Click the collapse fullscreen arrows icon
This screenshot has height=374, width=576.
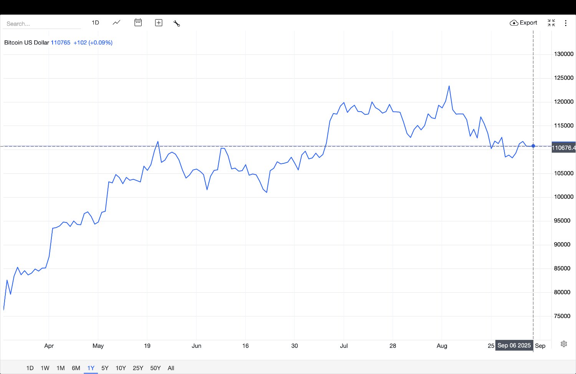(551, 23)
